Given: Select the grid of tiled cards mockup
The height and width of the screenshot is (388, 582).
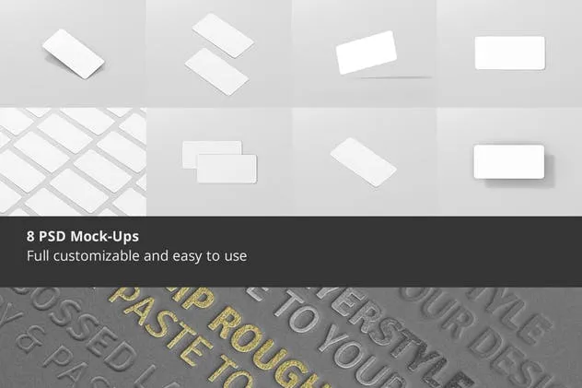Looking at the screenshot, I should tap(73, 162).
